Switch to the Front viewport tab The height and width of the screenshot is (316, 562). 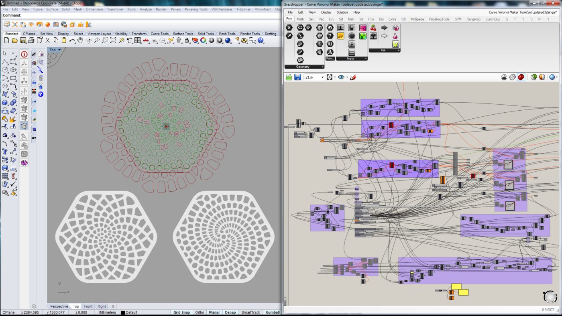click(88, 306)
